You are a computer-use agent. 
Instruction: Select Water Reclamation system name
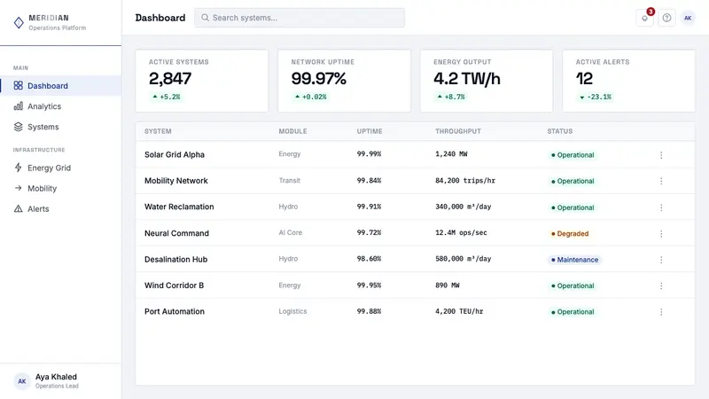pos(179,207)
